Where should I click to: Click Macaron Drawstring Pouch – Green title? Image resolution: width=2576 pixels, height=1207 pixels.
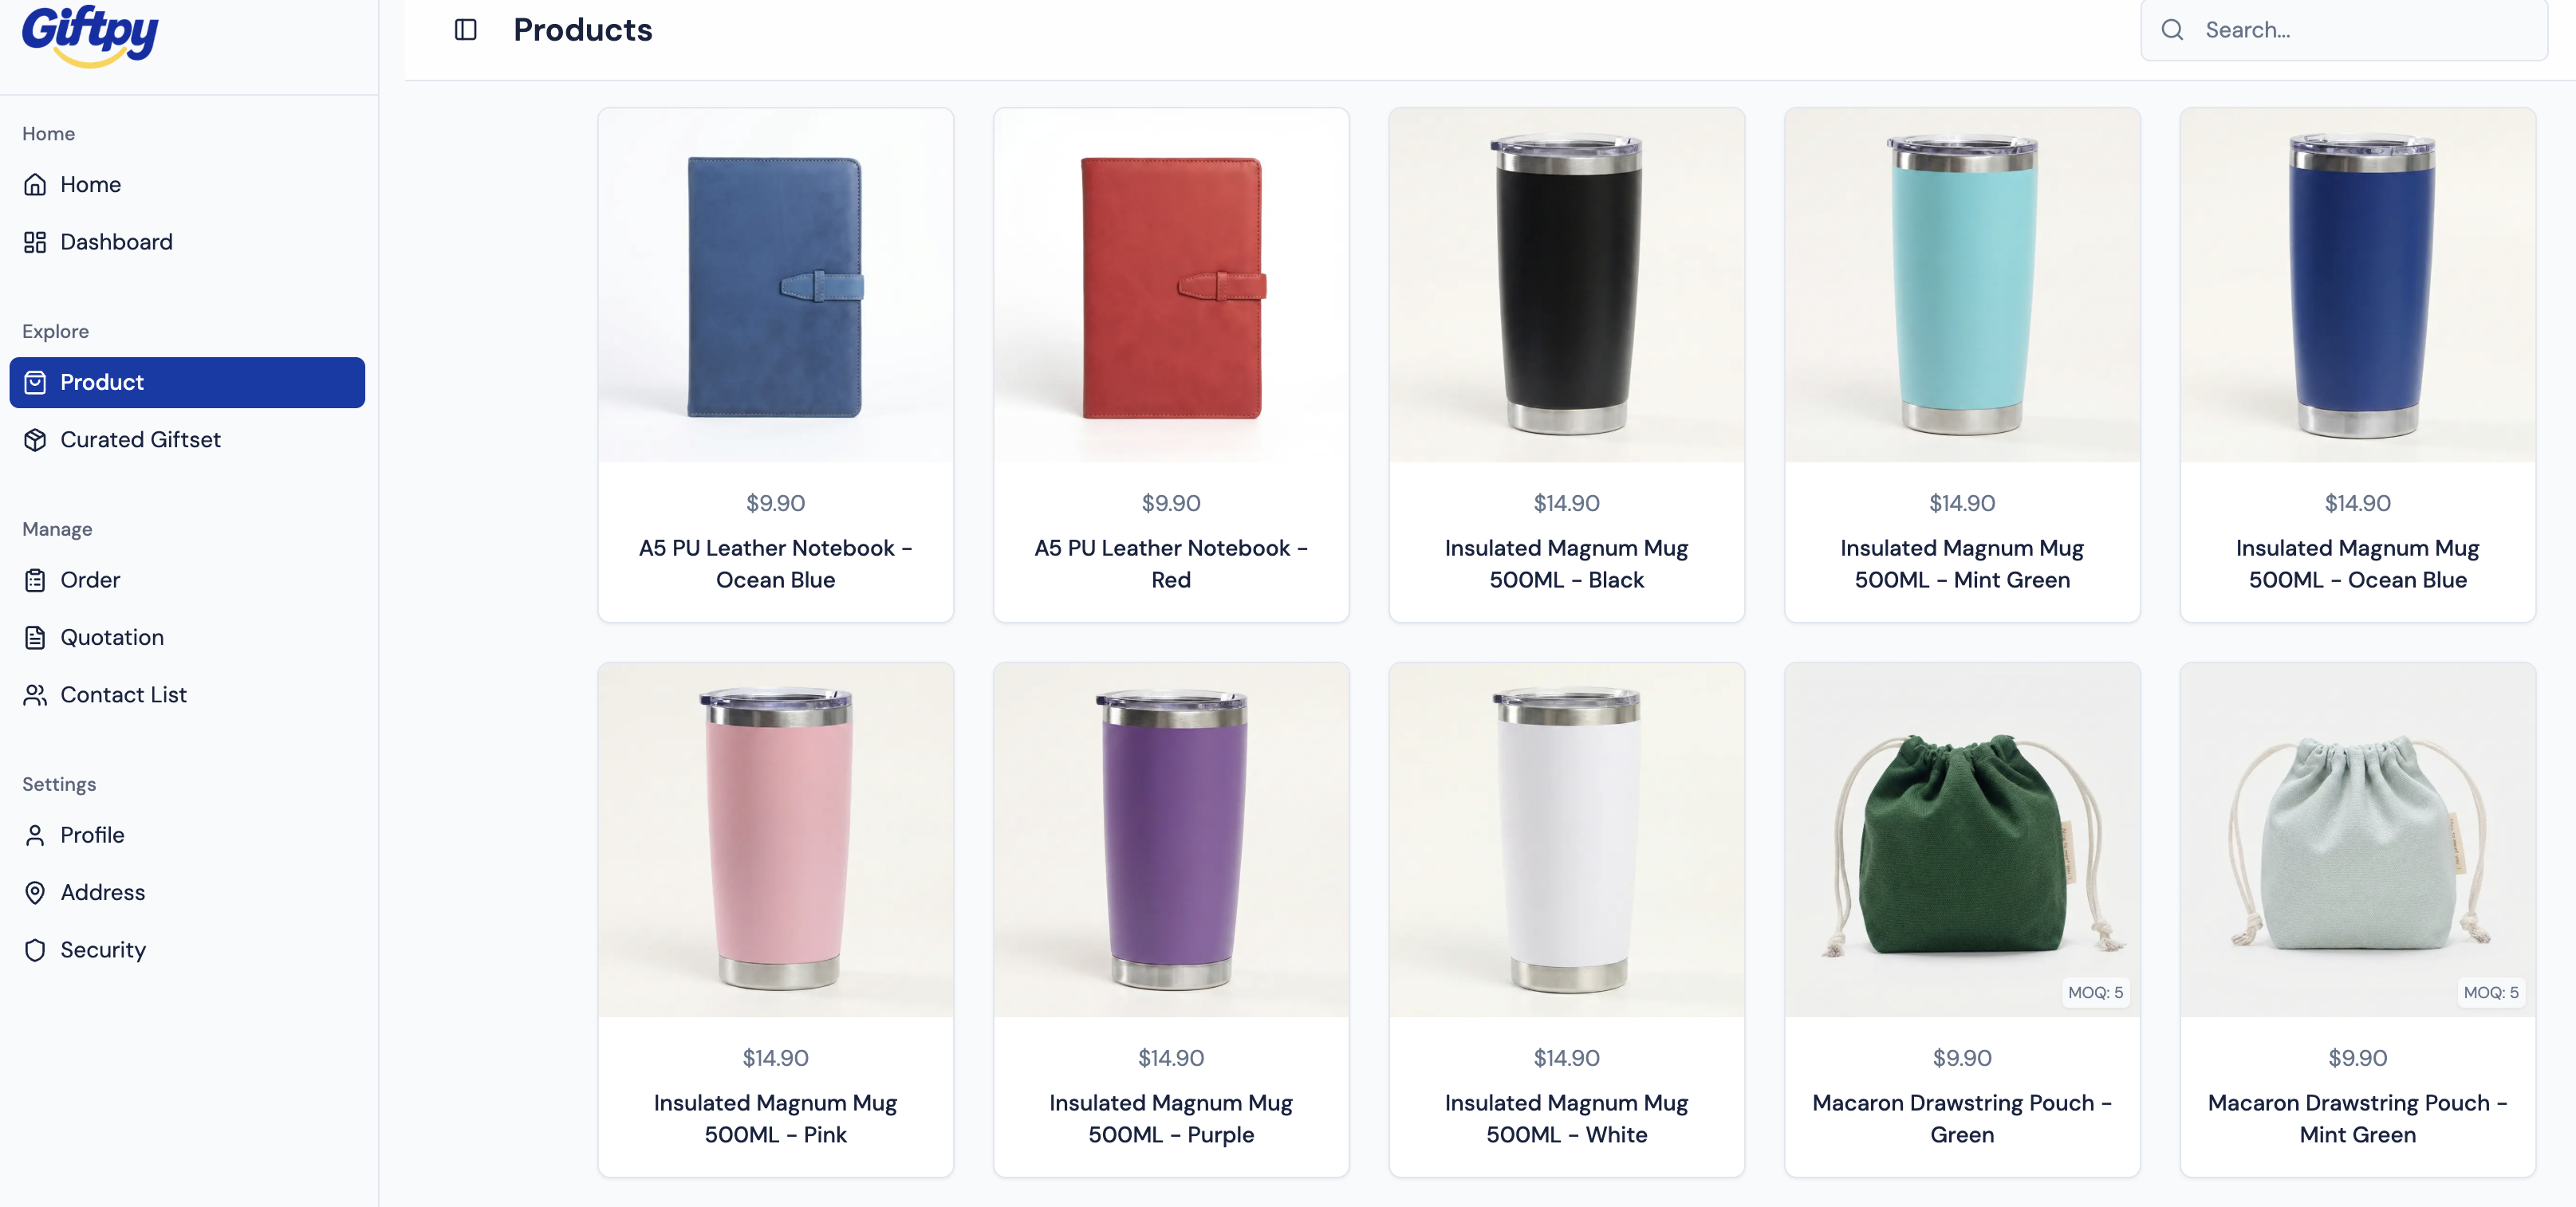(1962, 1119)
